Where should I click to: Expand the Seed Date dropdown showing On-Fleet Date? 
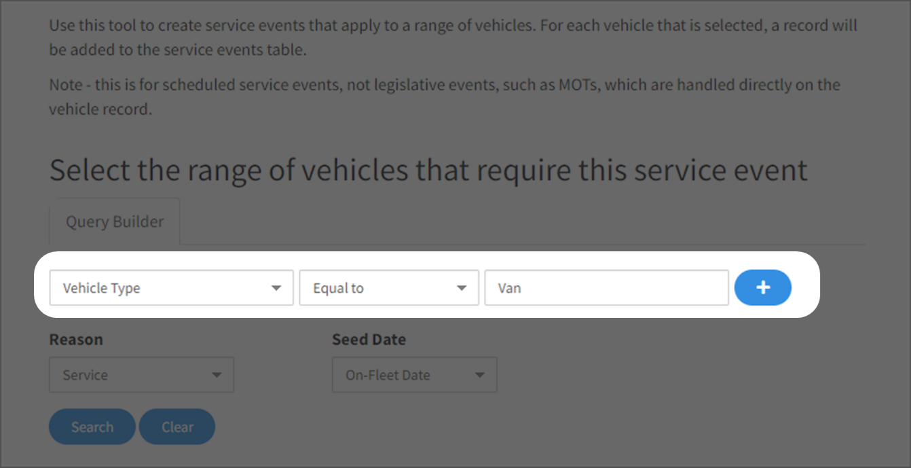(x=414, y=375)
